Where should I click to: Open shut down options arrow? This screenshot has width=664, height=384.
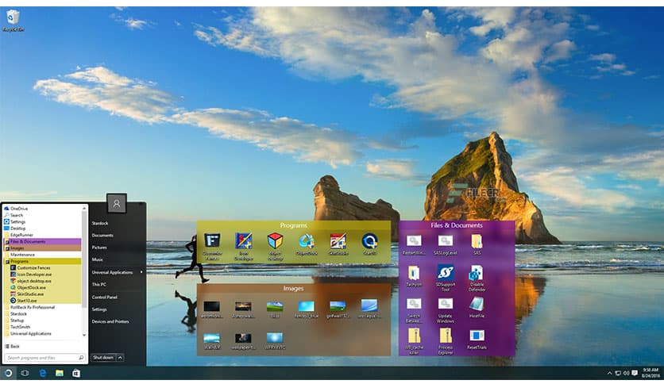pyautogui.click(x=120, y=358)
